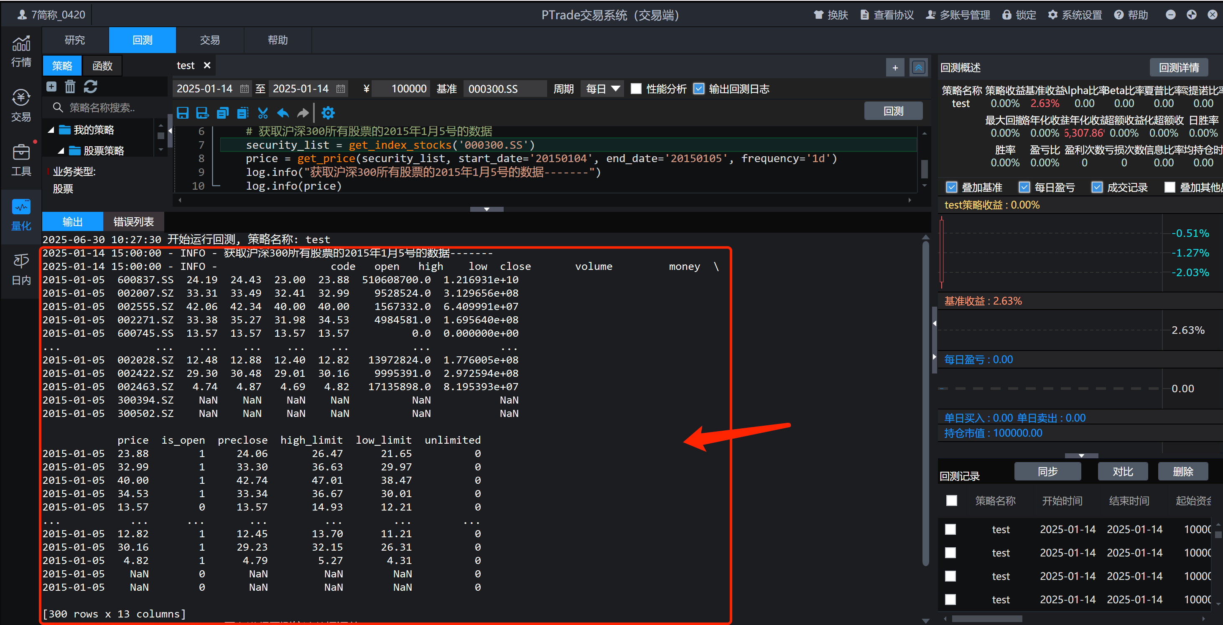Click the save strategy icon in editor toolbar
This screenshot has height=625, width=1223.
coord(182,113)
